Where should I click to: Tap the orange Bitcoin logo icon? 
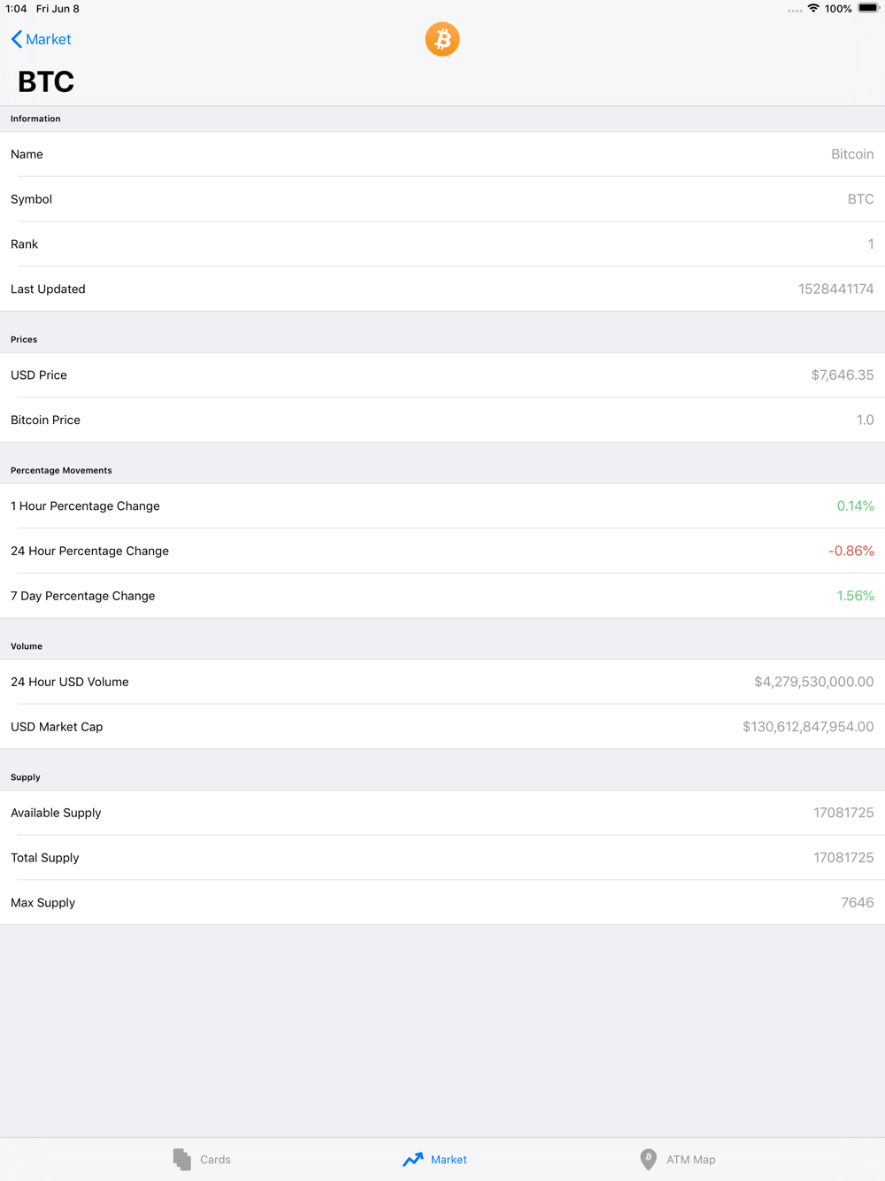coord(442,39)
